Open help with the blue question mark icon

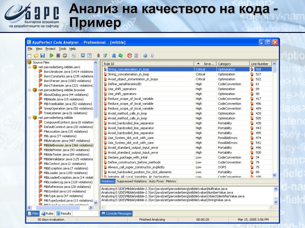pyautogui.click(x=145, y=56)
